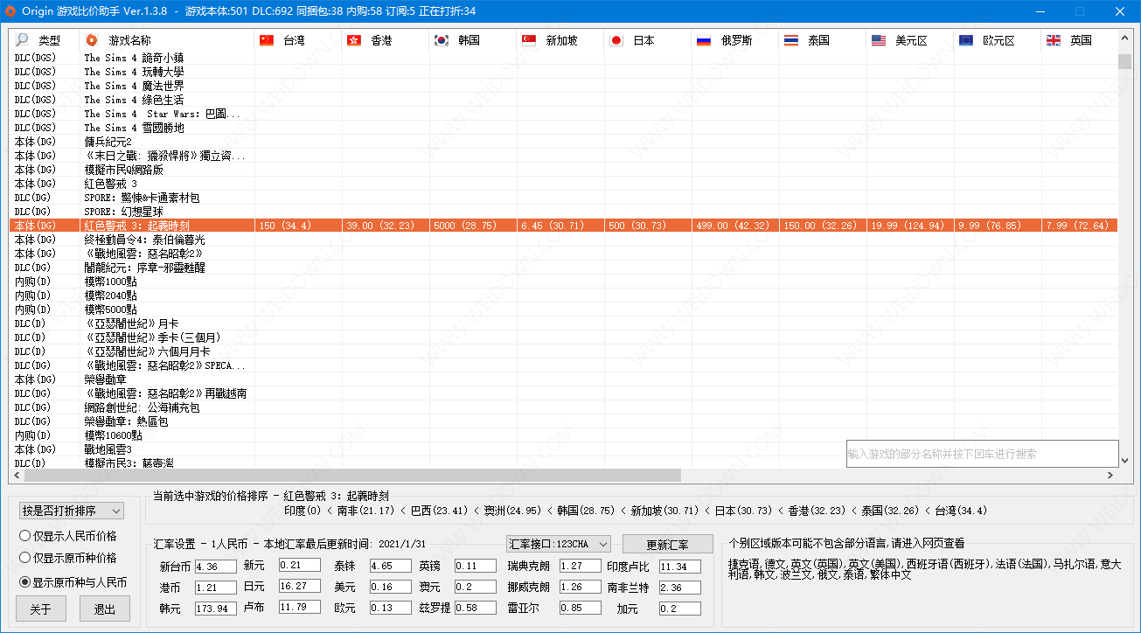
Task: Click the 南非兰特 rate field 2.36
Action: (680, 588)
